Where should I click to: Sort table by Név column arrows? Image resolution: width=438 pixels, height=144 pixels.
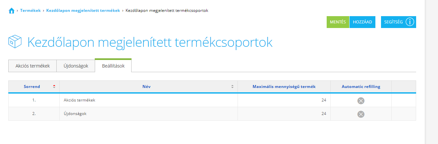(x=232, y=87)
